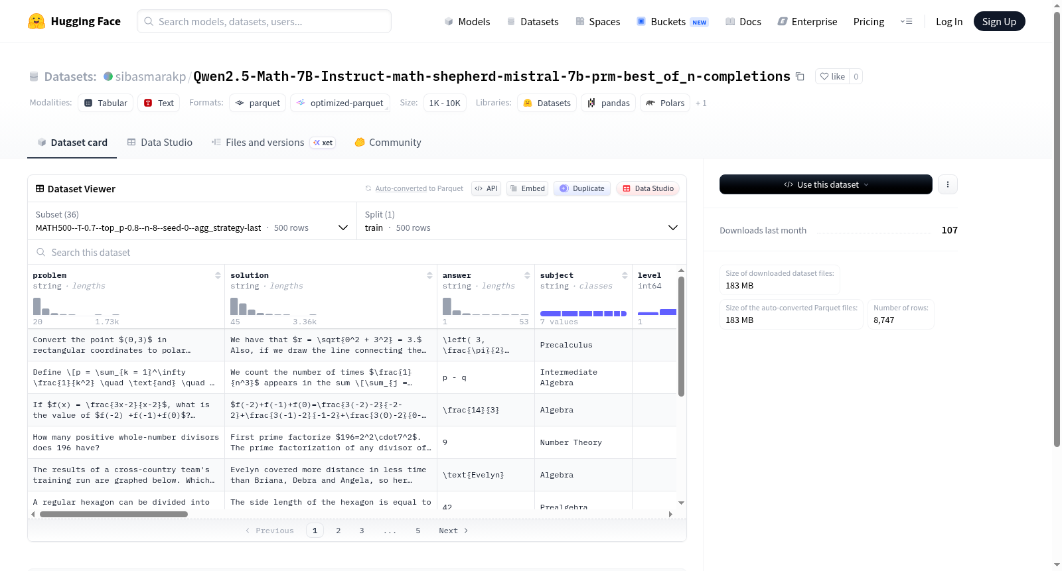Image resolution: width=1062 pixels, height=571 pixels.
Task: Click the Dataset Viewer table icon
Action: point(40,189)
